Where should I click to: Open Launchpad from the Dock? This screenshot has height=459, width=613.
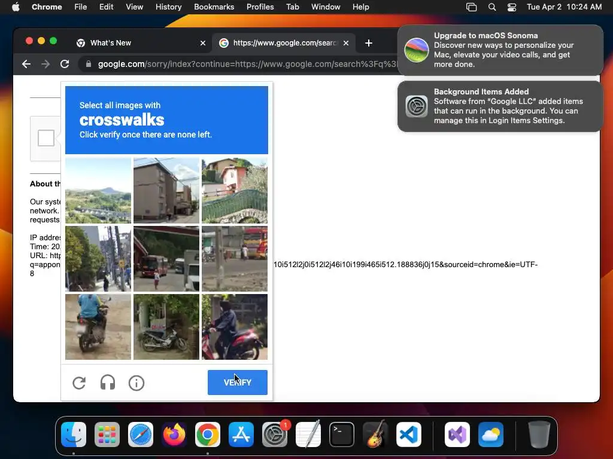tap(107, 434)
